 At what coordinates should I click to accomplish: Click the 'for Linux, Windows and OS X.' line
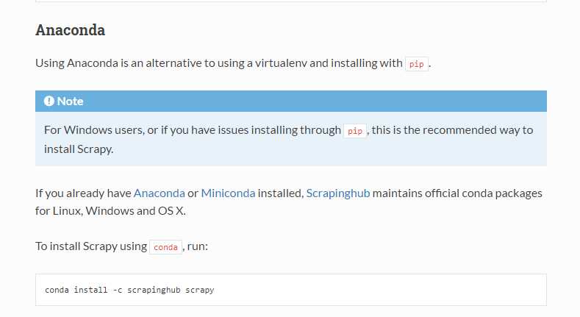point(110,211)
